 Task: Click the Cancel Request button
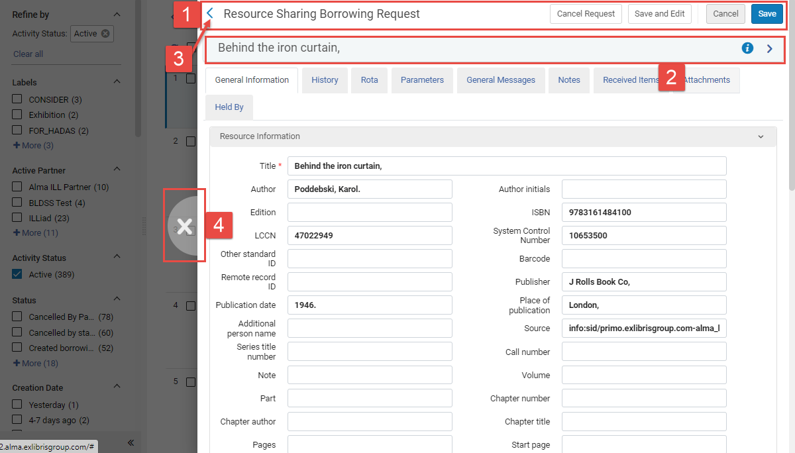(586, 14)
